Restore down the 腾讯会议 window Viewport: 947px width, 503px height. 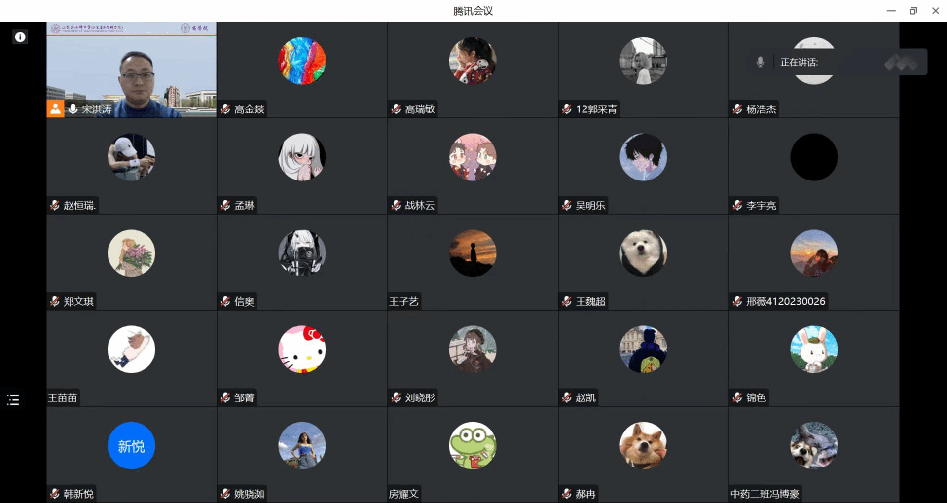[x=913, y=11]
